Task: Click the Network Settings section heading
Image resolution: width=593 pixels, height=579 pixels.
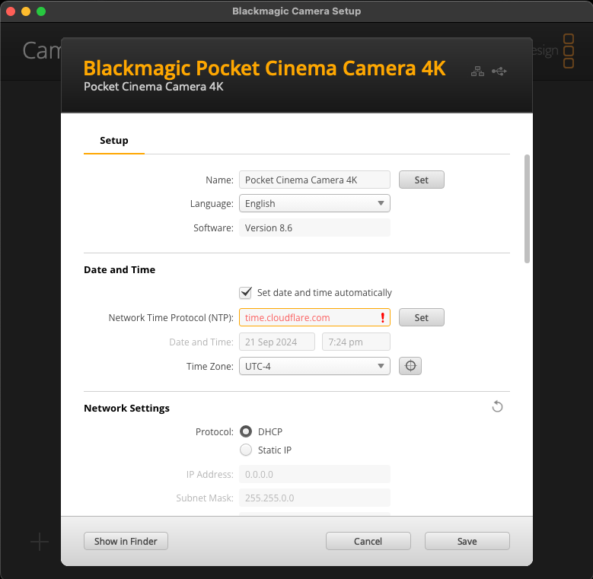Action: click(126, 408)
